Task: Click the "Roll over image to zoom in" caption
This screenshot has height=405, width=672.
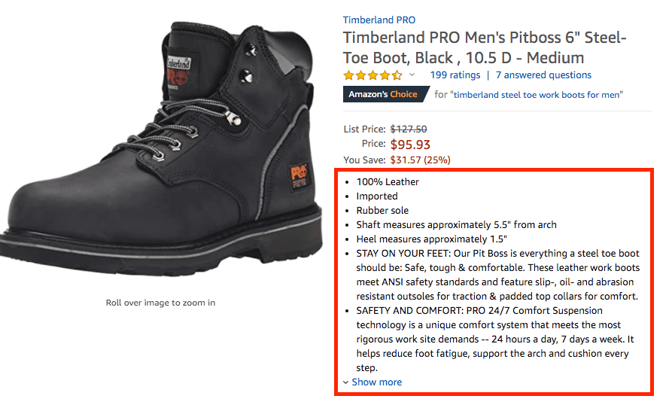Action: pos(160,303)
